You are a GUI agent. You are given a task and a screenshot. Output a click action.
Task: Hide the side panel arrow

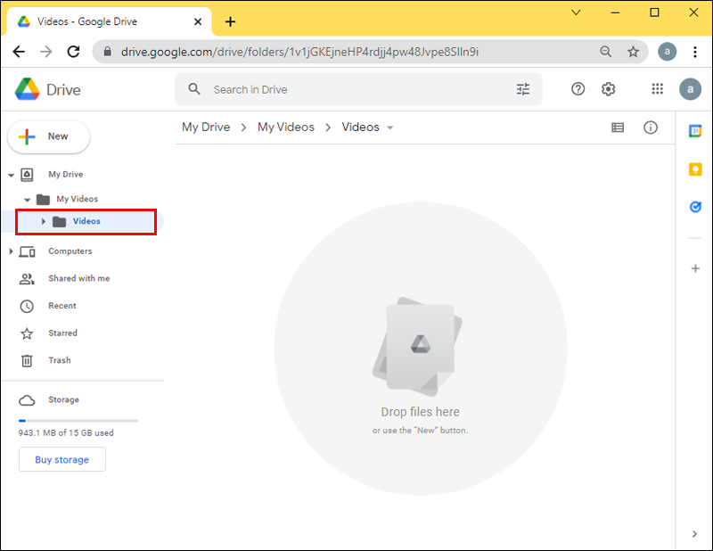[695, 534]
